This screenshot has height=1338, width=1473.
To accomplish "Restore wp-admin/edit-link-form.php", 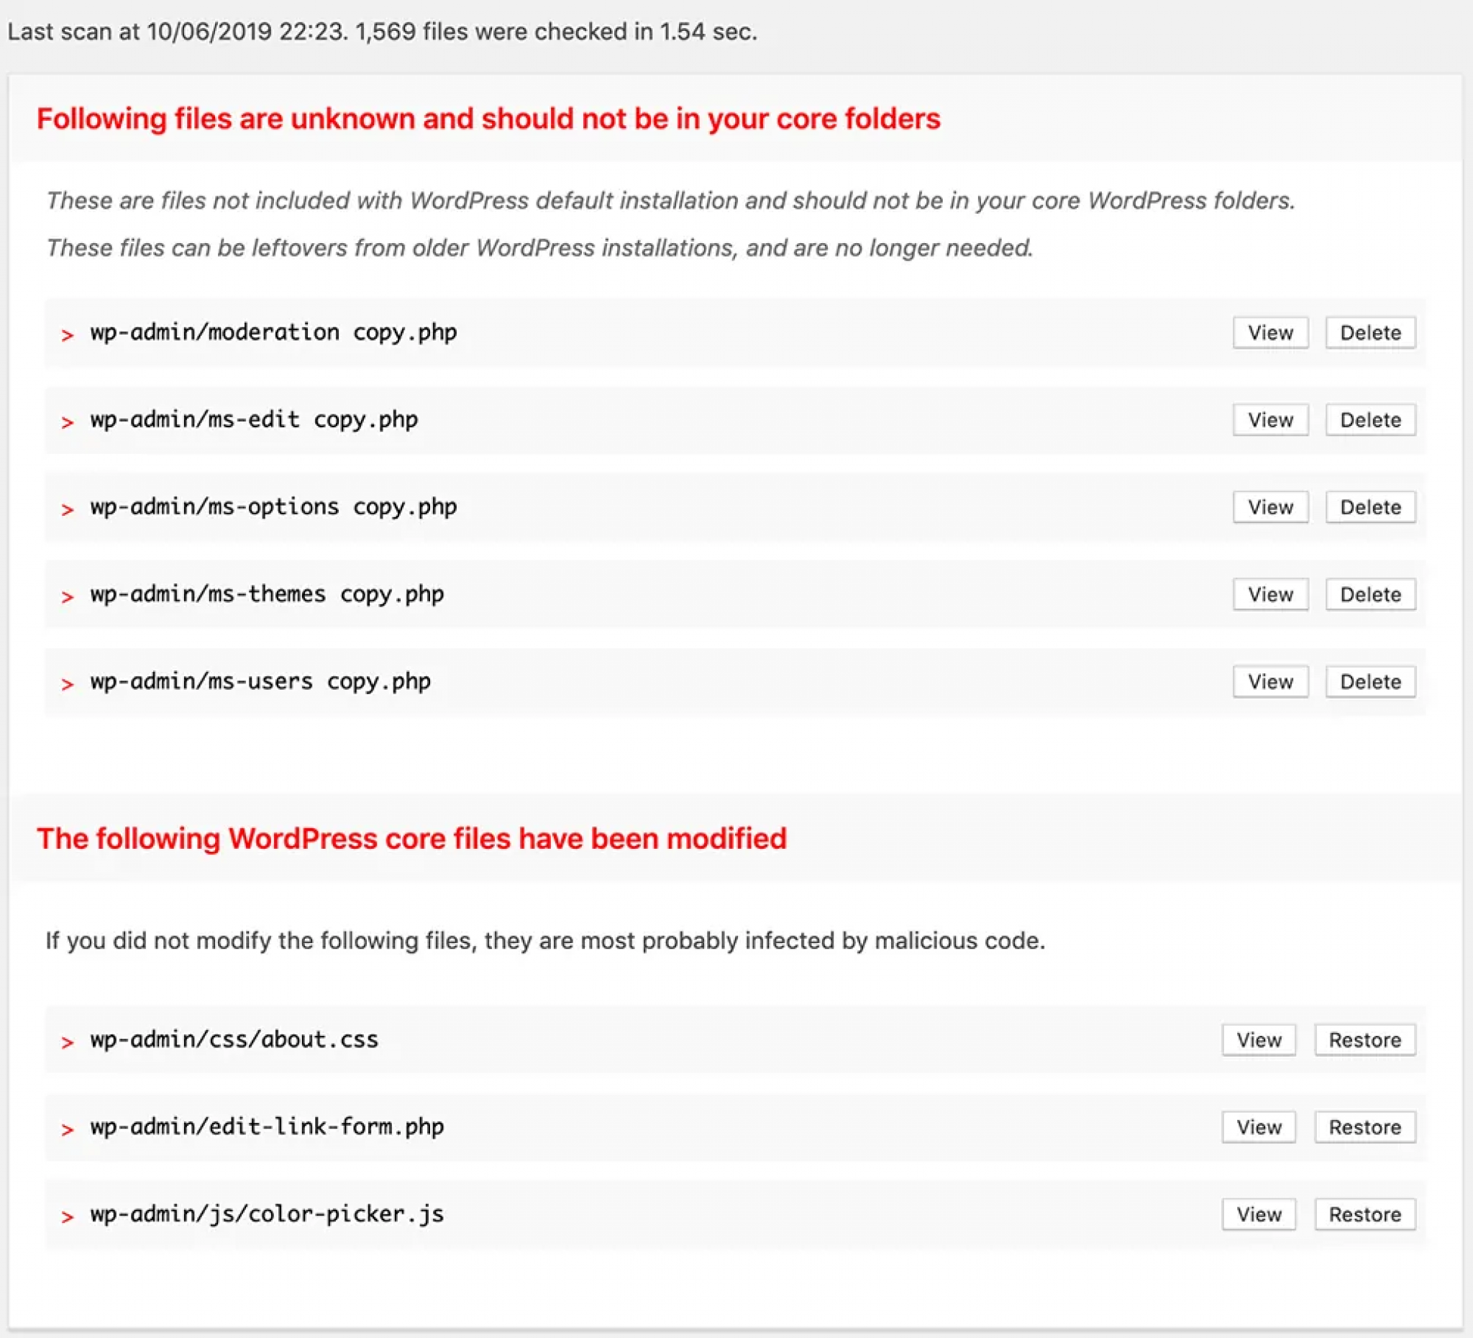I will click(x=1364, y=1126).
